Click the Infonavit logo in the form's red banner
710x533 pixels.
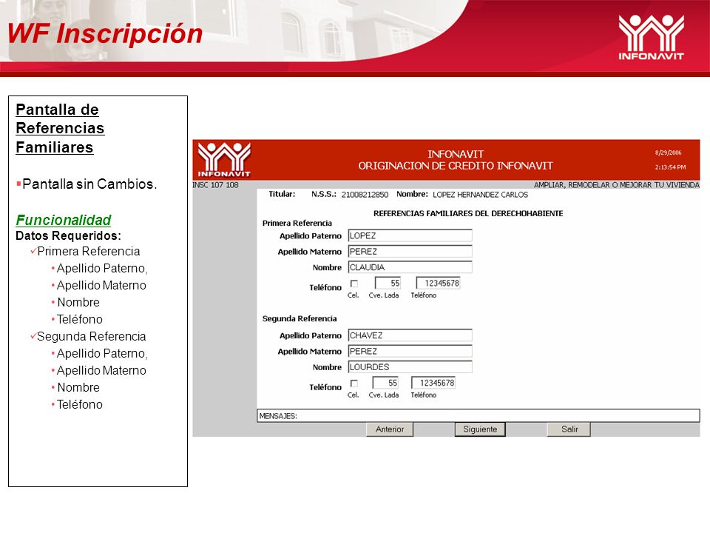pyautogui.click(x=224, y=160)
